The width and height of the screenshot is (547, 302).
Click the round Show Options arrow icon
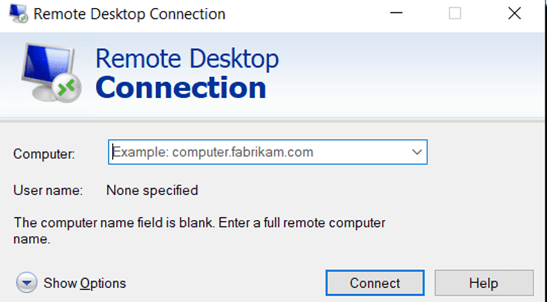pyautogui.click(x=27, y=283)
